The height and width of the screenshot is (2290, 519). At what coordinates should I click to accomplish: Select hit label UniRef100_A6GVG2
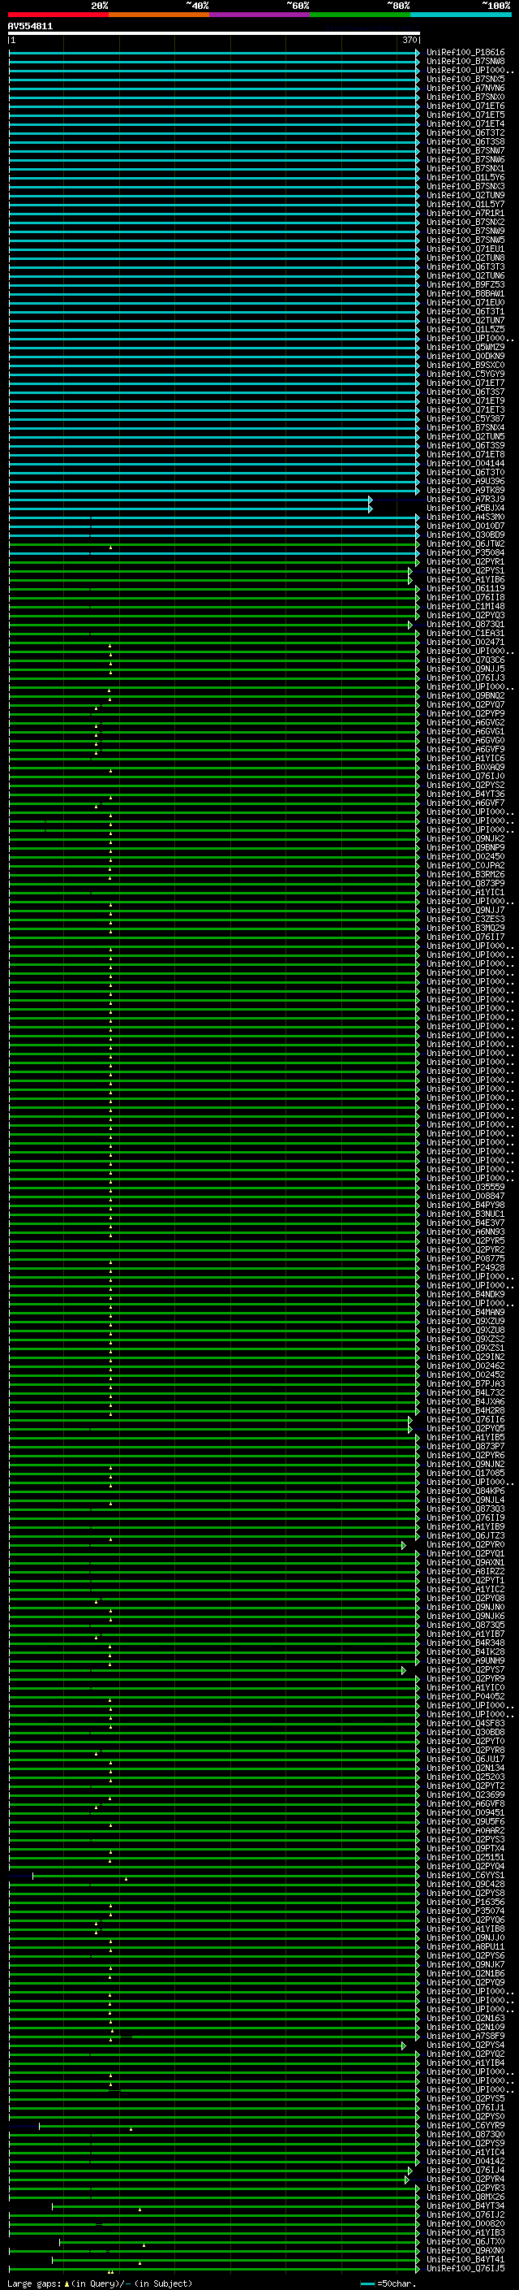pos(465,722)
